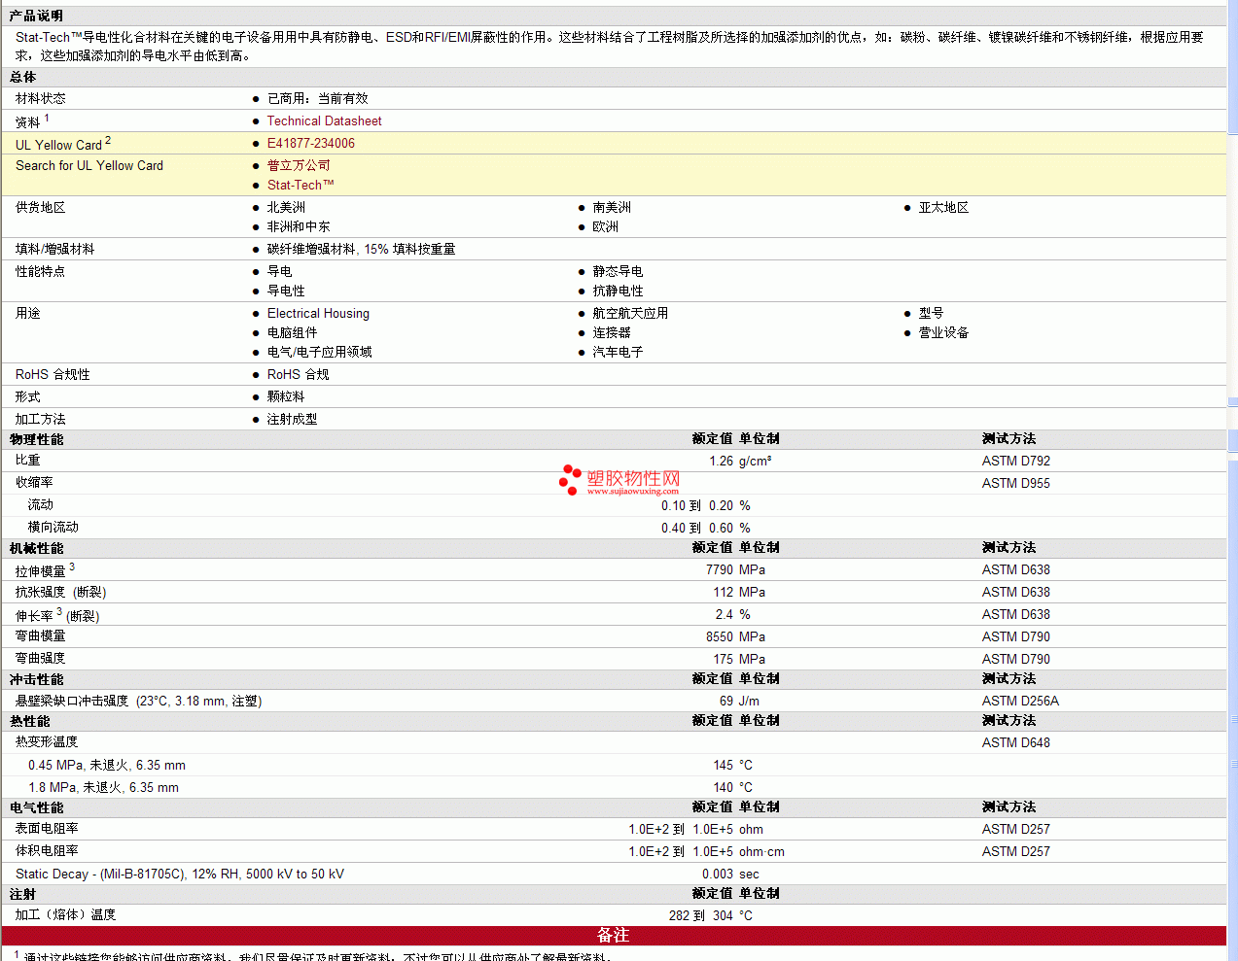Click ASTM D256A test method cell
The width and height of the screenshot is (1238, 961).
1020,701
